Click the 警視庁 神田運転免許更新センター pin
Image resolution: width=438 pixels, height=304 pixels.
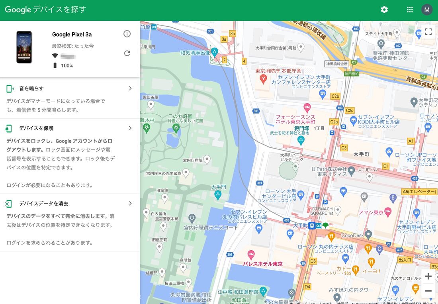coord(381,44)
